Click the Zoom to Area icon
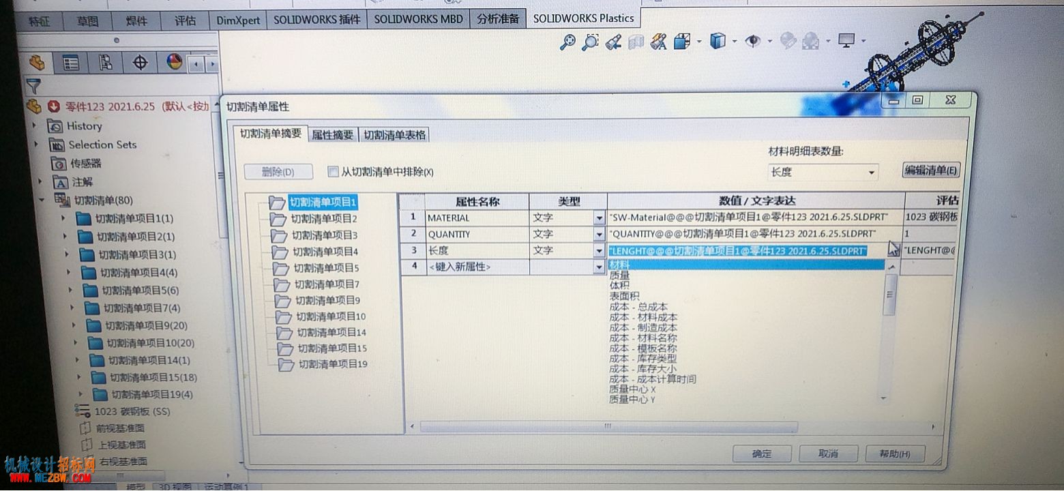Screen dimensions: 1064x491 (590, 42)
